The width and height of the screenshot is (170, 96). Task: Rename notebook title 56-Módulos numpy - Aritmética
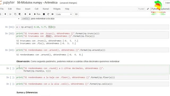pos(37,3)
